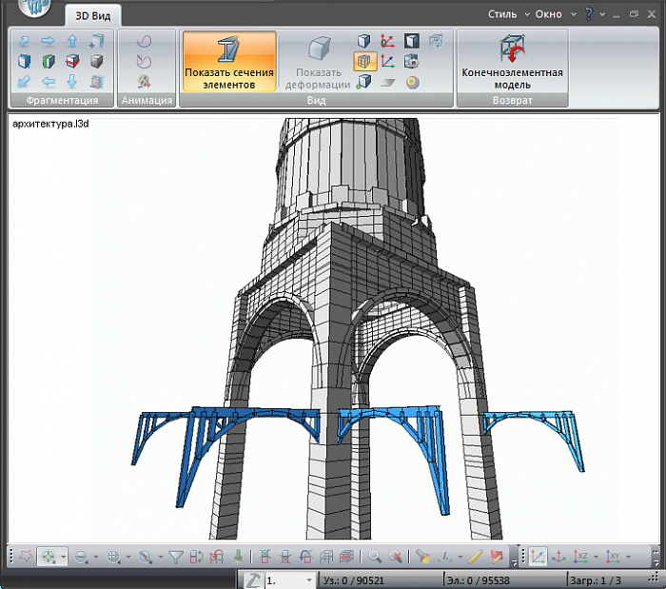Click the filter funnel icon
The height and width of the screenshot is (589, 666).
click(x=176, y=557)
